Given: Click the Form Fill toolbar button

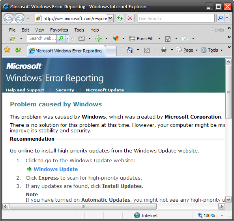Looking at the screenshot, I should [141, 39].
